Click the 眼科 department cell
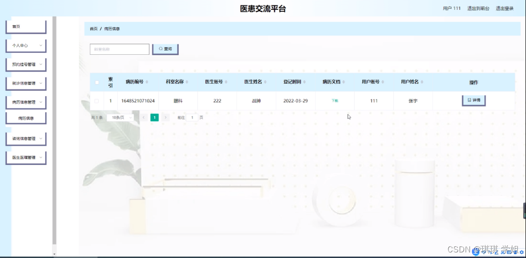The image size is (526, 258). pyautogui.click(x=178, y=100)
